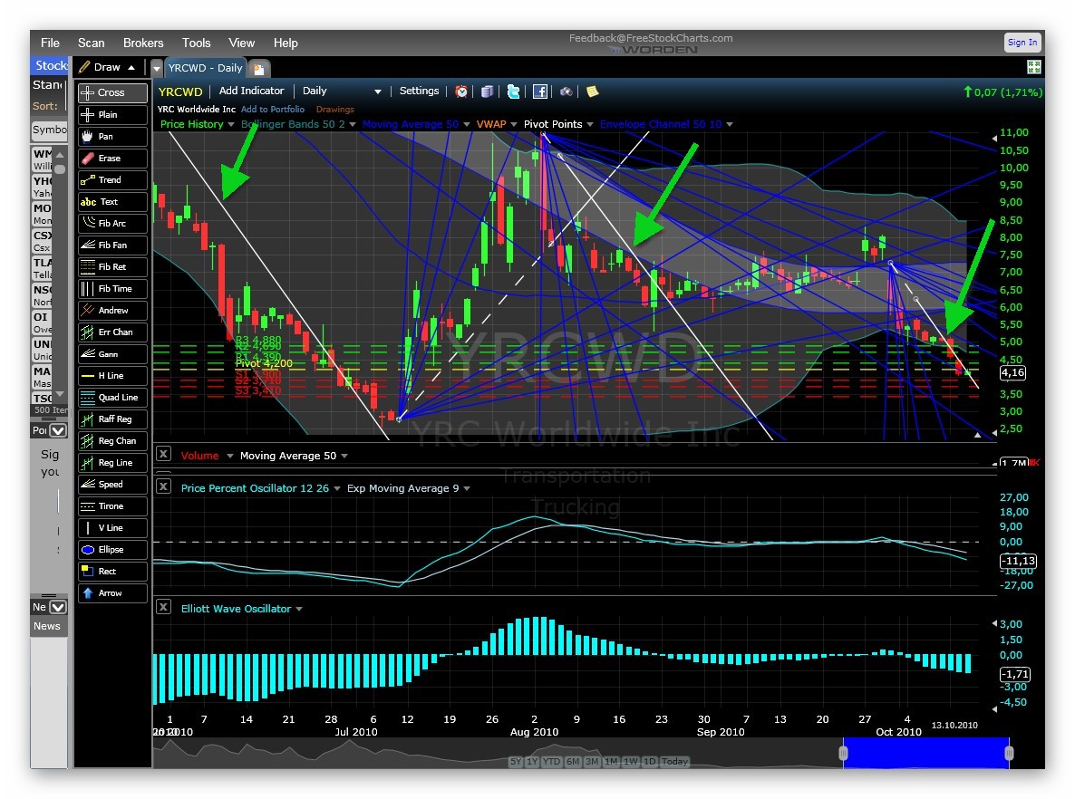Click the left handle of range slider
1075x799 pixels.
click(843, 753)
